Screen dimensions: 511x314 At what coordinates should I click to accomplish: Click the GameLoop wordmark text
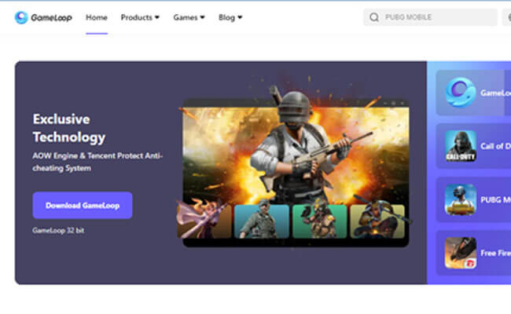(x=51, y=17)
